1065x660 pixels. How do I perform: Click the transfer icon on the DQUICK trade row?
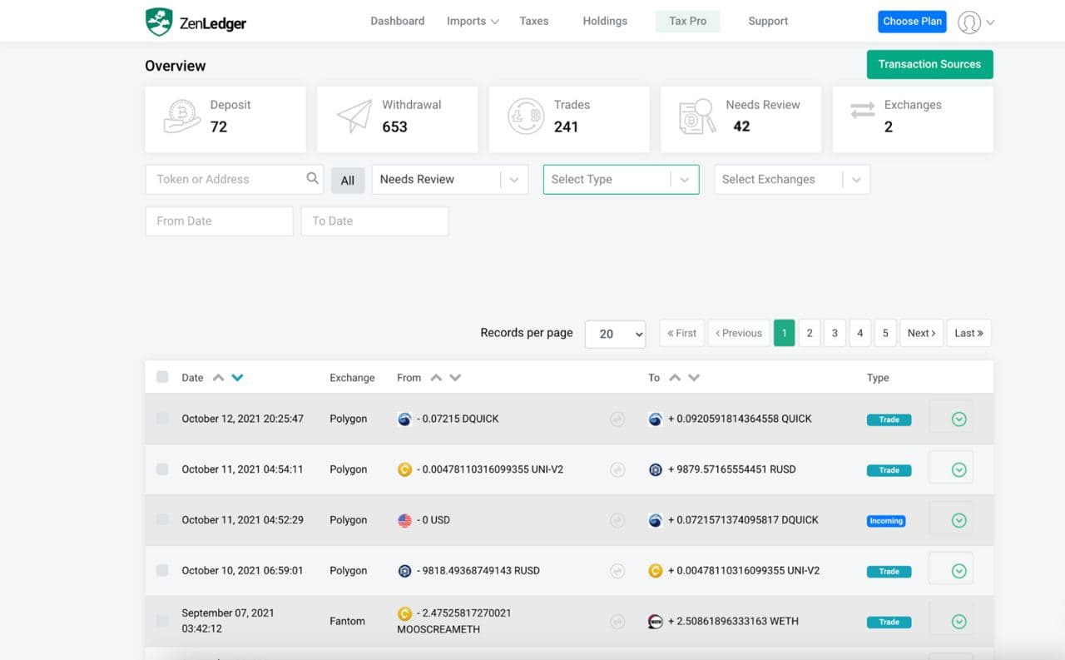[x=617, y=419]
